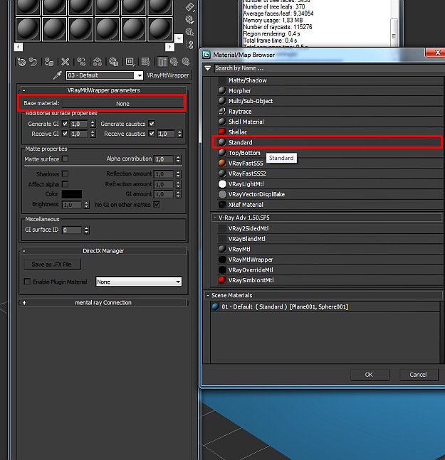445x460 pixels.
Task: Open the matte Color black swatch
Action: (72, 194)
